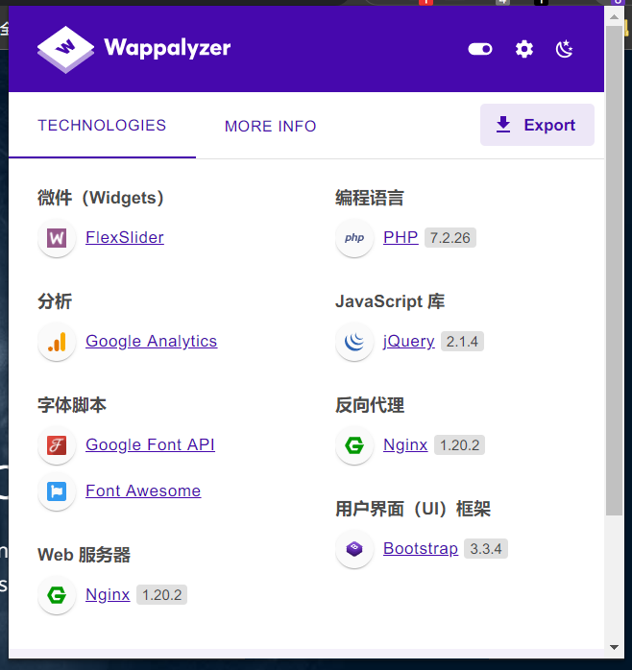
Task: Open settings with the gear icon
Action: (523, 49)
